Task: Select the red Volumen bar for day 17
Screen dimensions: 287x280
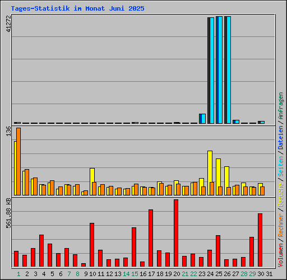Action: coord(151,238)
